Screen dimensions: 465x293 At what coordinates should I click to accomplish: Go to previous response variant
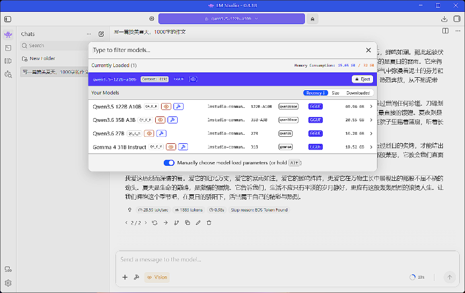126,223
